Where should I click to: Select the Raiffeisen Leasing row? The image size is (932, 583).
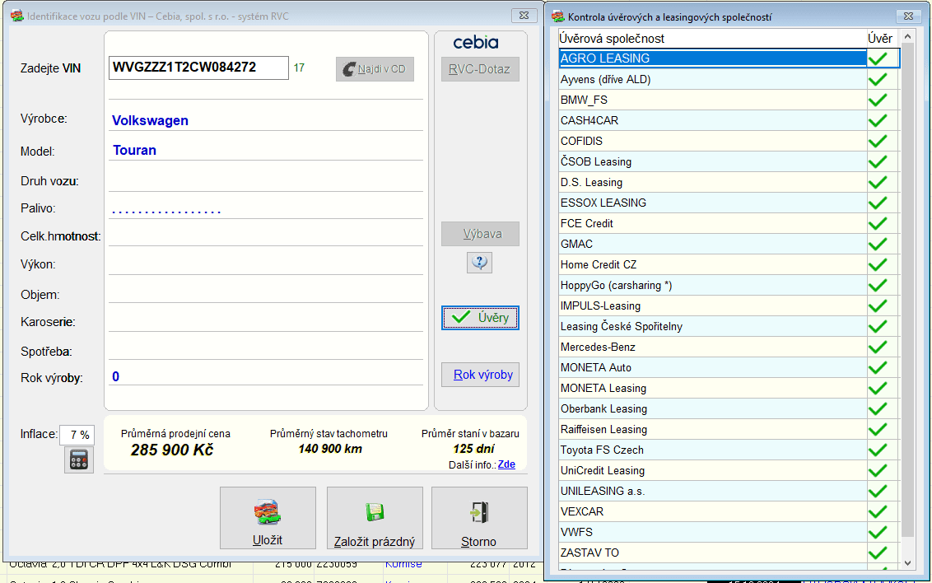point(729,429)
